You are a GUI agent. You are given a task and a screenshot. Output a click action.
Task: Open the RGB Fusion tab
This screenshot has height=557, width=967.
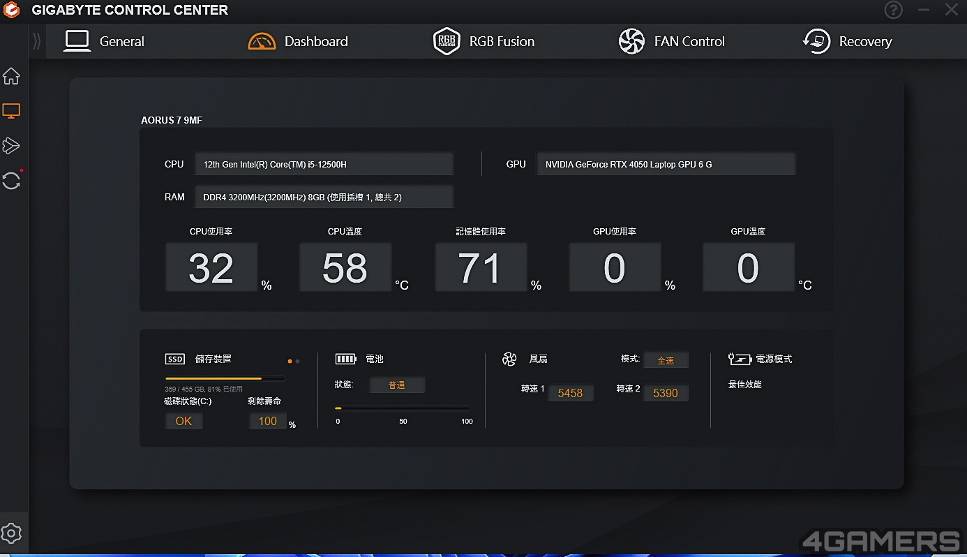483,42
